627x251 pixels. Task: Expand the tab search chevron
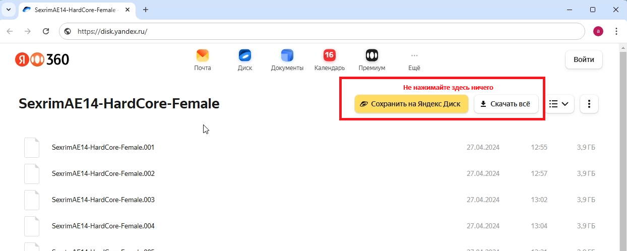[8, 10]
